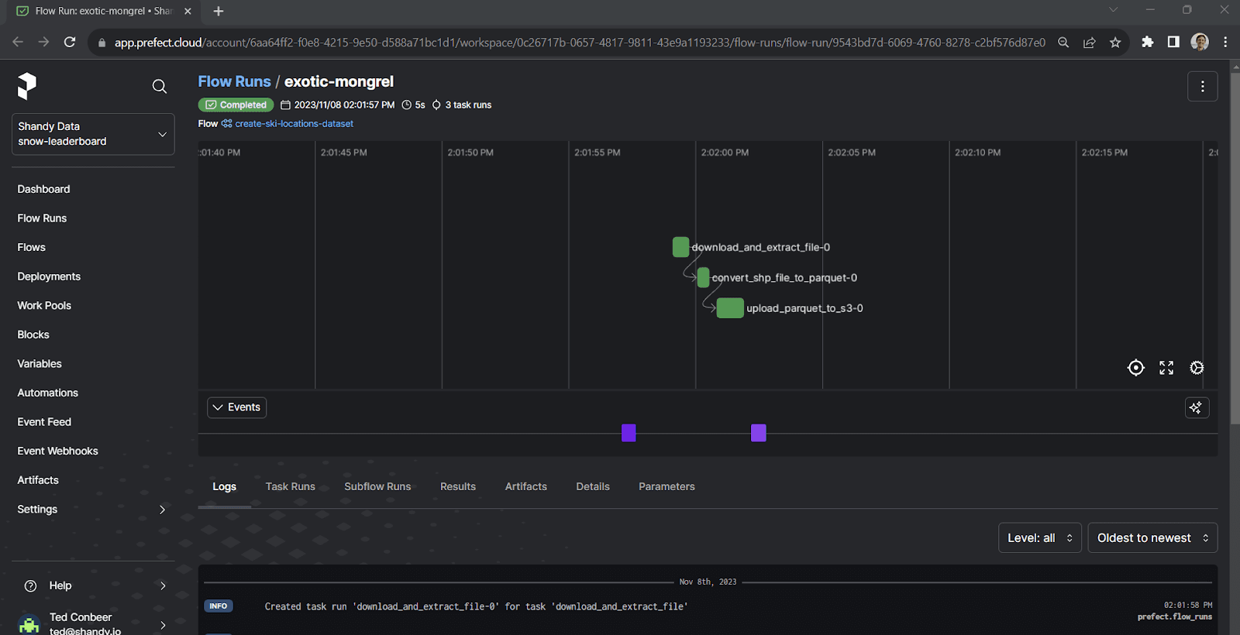This screenshot has width=1240, height=635.
Task: Open the flow run three-dot options menu
Action: click(1202, 87)
